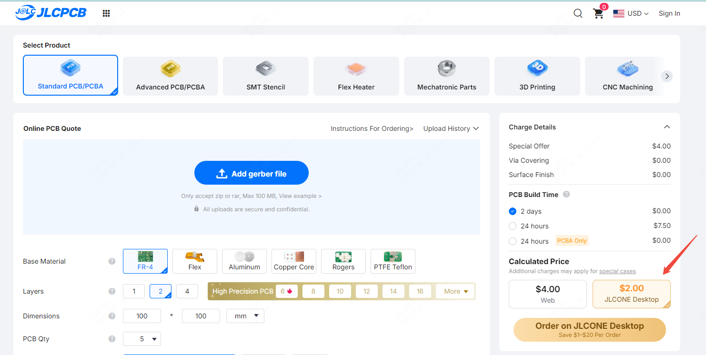Screen dimensions: 706x355
Task: Select Flex base material
Action: point(195,261)
